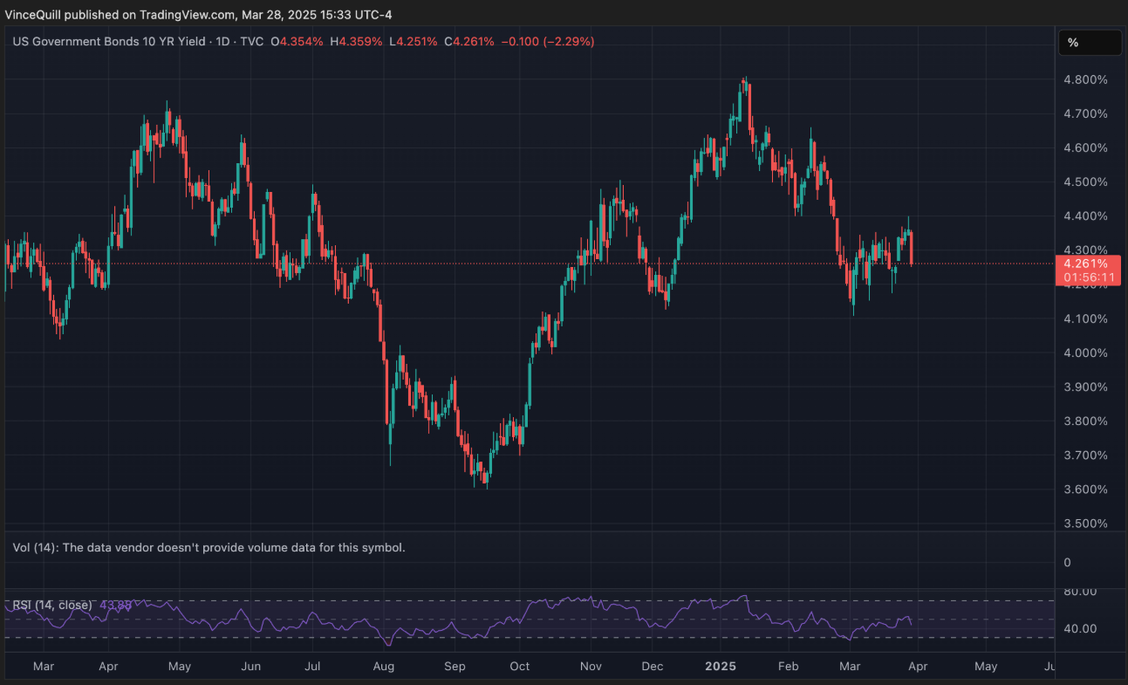The width and height of the screenshot is (1128, 685).
Task: Click the 4.800% level on price axis
Action: tap(1086, 79)
